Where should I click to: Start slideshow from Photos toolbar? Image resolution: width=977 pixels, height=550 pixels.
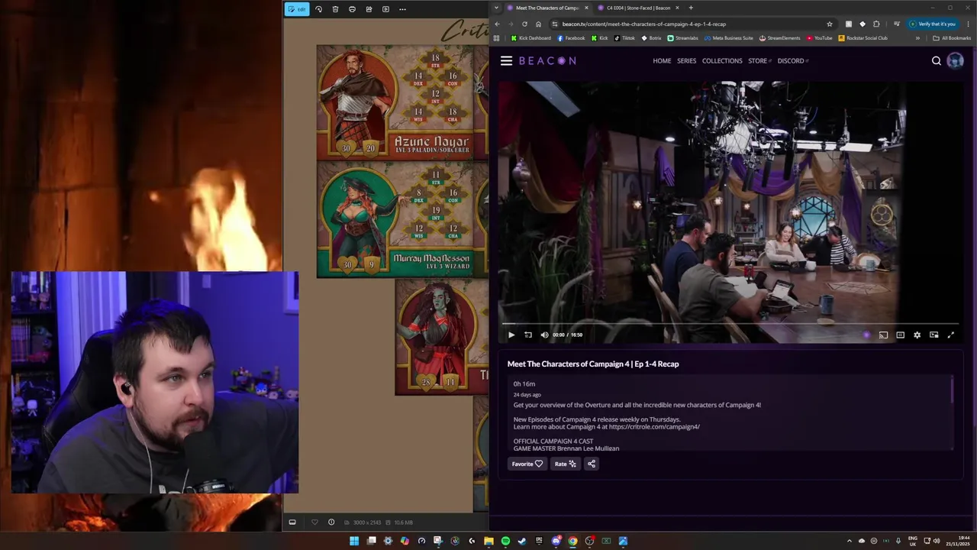coord(385,9)
